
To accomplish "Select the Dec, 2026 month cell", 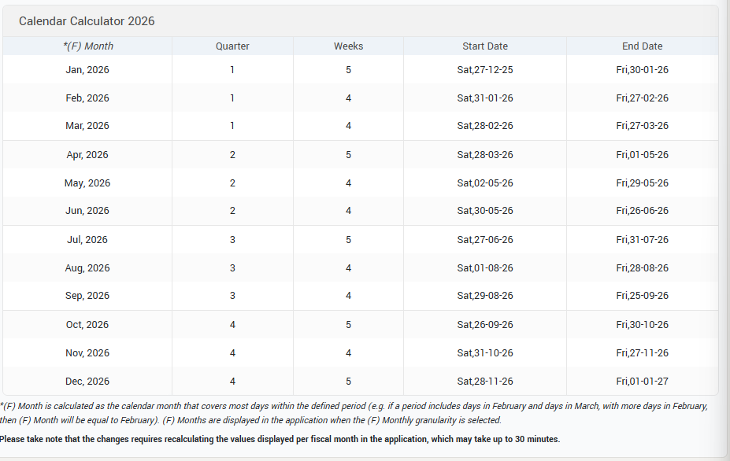I will (87, 382).
